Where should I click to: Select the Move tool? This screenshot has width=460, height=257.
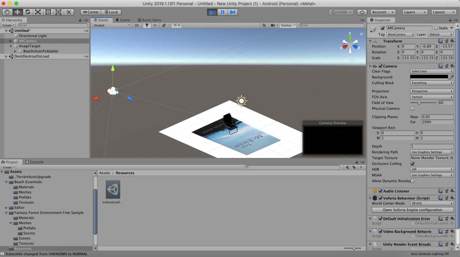pyautogui.click(x=17, y=12)
